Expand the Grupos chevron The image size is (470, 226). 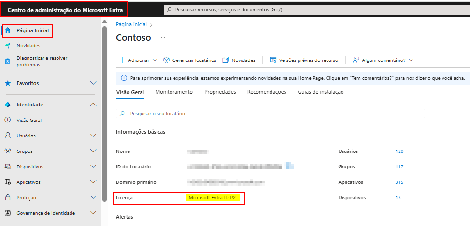[x=93, y=151]
